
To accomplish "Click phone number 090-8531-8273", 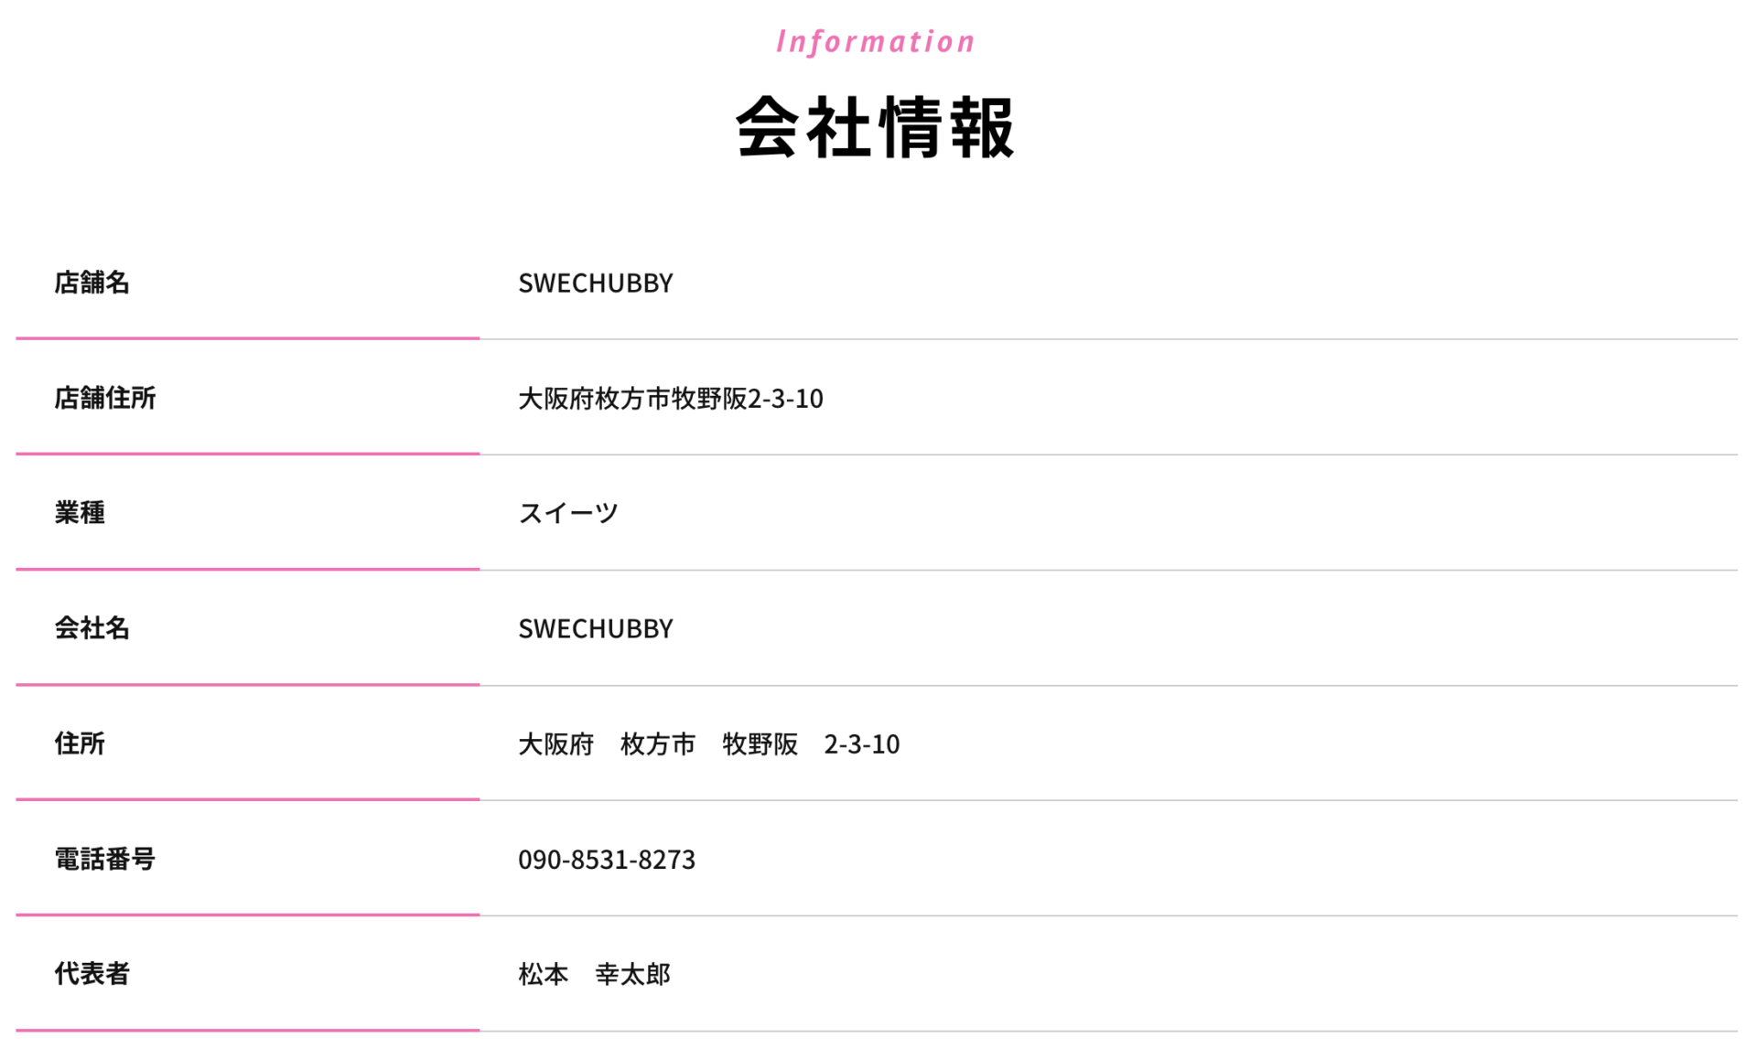I will pos(607,860).
